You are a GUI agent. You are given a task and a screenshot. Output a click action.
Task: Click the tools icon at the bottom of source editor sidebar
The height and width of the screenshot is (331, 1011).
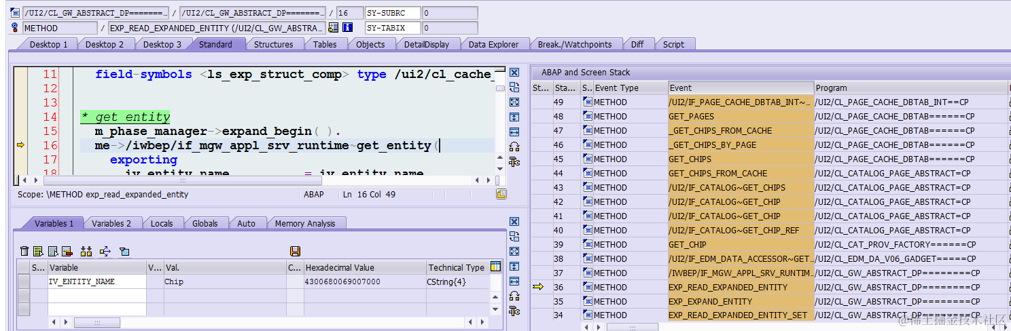pyautogui.click(x=514, y=161)
